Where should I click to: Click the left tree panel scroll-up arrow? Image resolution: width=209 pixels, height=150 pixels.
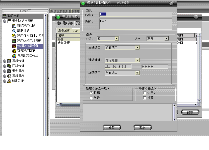click(x=45, y=15)
